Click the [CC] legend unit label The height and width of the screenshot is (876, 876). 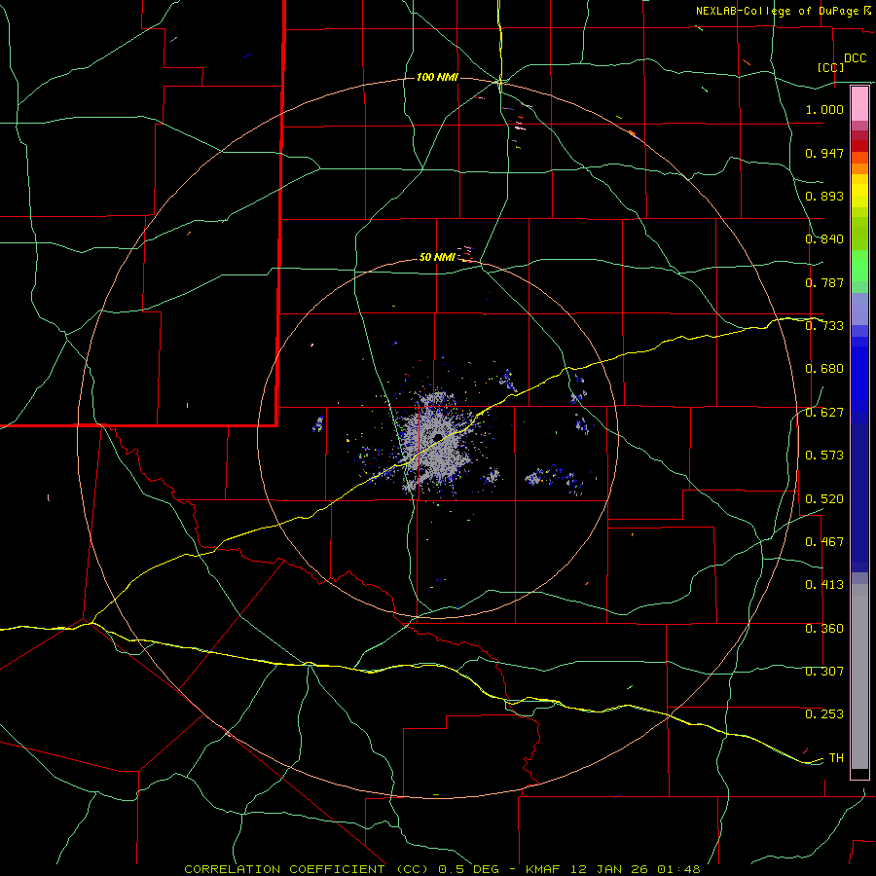point(831,67)
